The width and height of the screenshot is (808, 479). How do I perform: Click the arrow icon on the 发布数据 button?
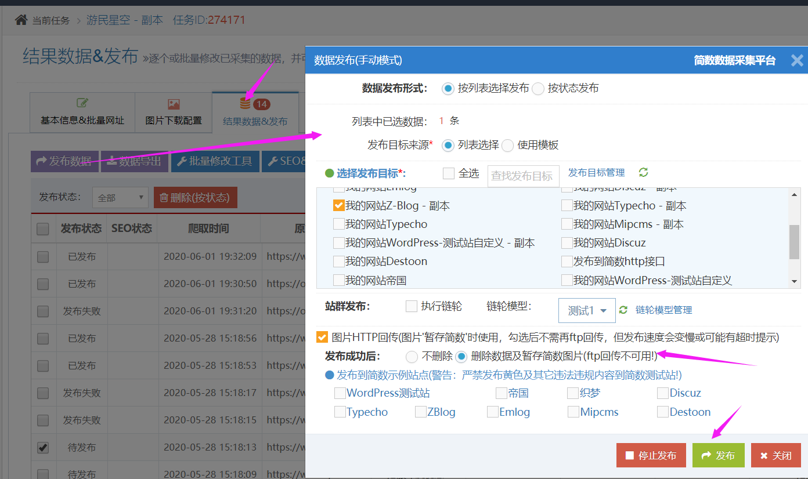42,159
